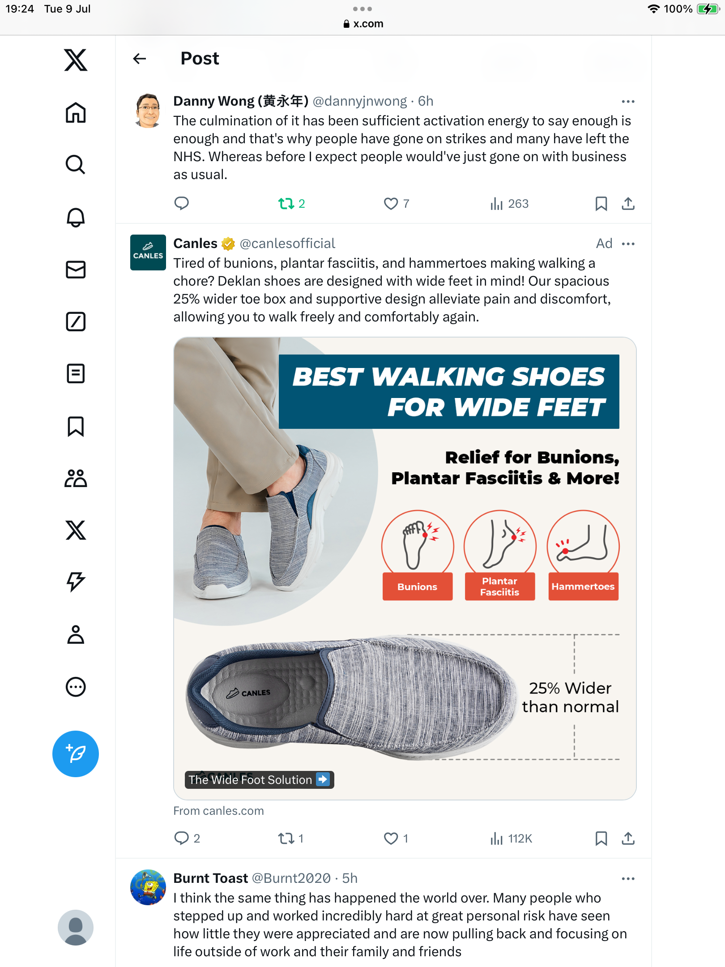Screen dimensions: 725x967
Task: Open Profile person icon in sidebar
Action: pyautogui.click(x=76, y=634)
